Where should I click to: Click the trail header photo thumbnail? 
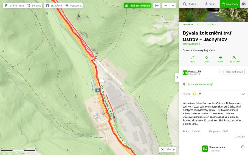(x=214, y=15)
